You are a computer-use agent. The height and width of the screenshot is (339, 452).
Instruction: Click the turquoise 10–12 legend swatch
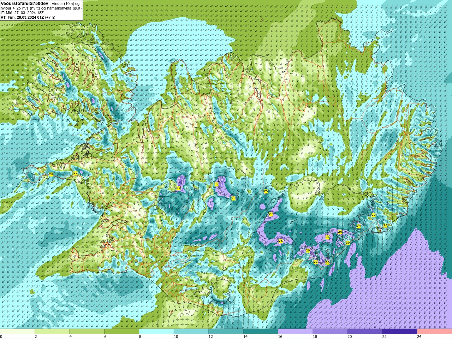pos(191,332)
